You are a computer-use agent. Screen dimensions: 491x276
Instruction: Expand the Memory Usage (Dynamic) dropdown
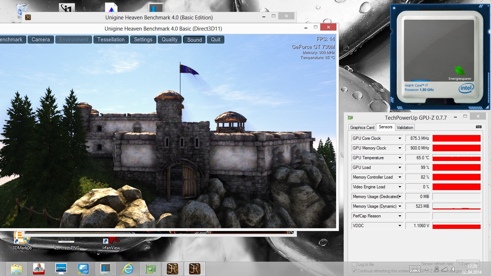tap(400, 206)
